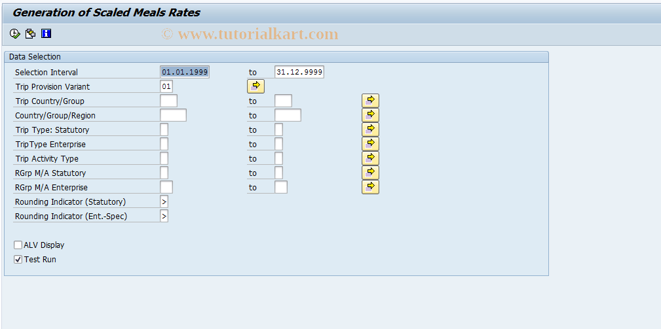
Task: Click the Rounding Indicator (Statutory) field
Action: 164,201
